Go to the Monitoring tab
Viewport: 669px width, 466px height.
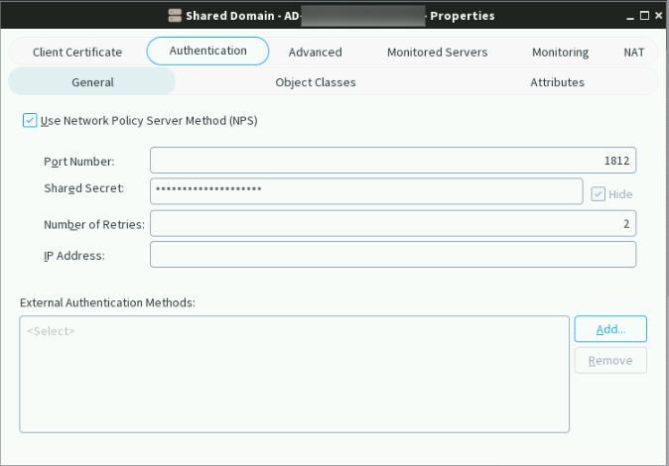pyautogui.click(x=560, y=52)
